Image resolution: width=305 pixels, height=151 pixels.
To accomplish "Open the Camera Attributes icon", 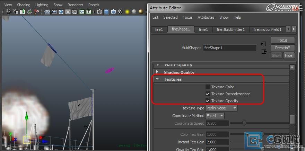I will click(16, 12).
